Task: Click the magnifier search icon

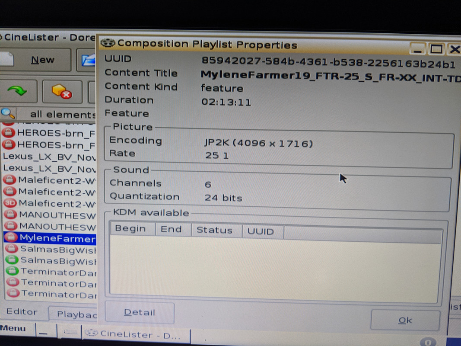Action: (8, 113)
